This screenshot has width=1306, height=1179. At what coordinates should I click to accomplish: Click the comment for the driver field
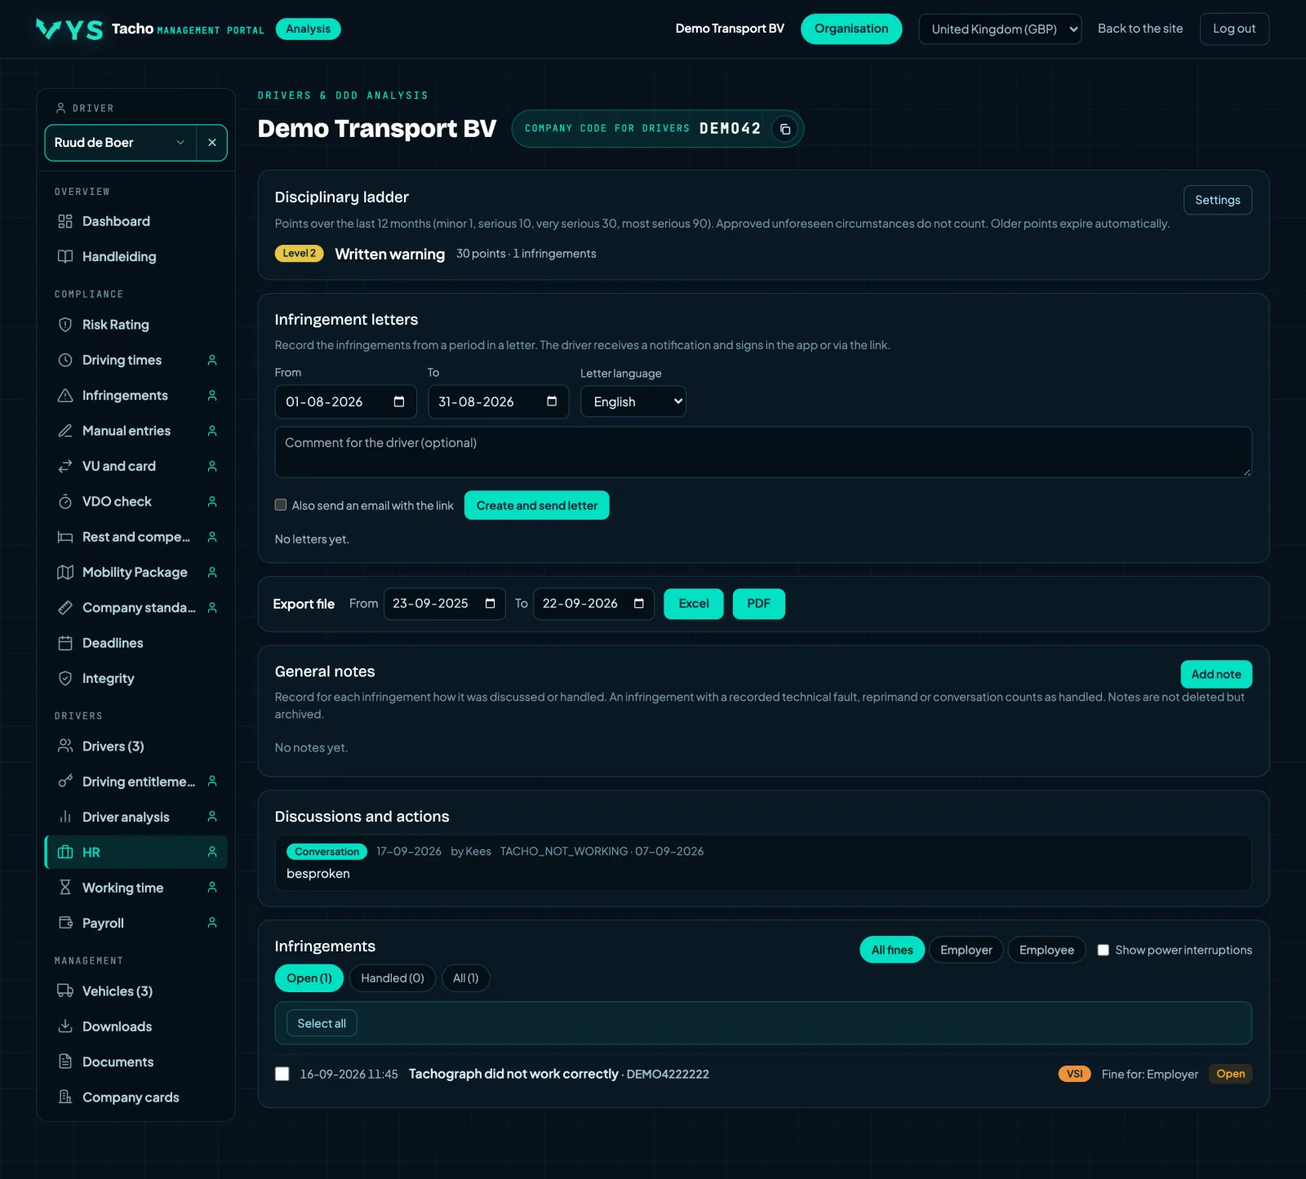click(763, 452)
